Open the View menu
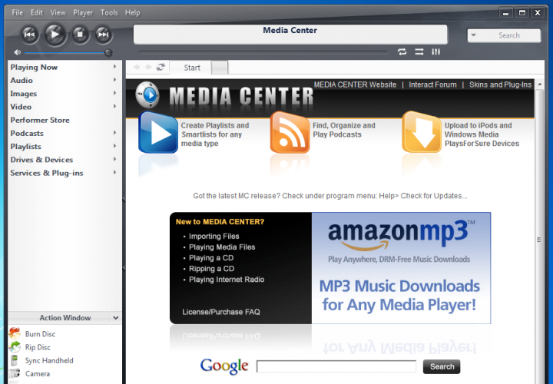 (x=58, y=13)
